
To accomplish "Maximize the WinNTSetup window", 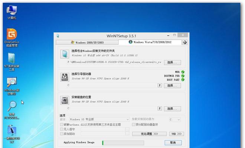I will coord(174,35).
